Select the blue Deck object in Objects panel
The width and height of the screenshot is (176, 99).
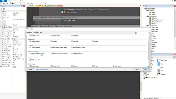tap(160, 64)
